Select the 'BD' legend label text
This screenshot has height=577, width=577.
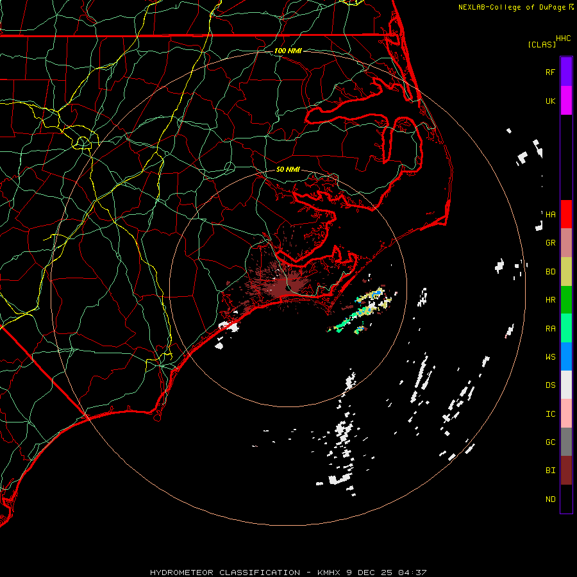click(x=550, y=272)
